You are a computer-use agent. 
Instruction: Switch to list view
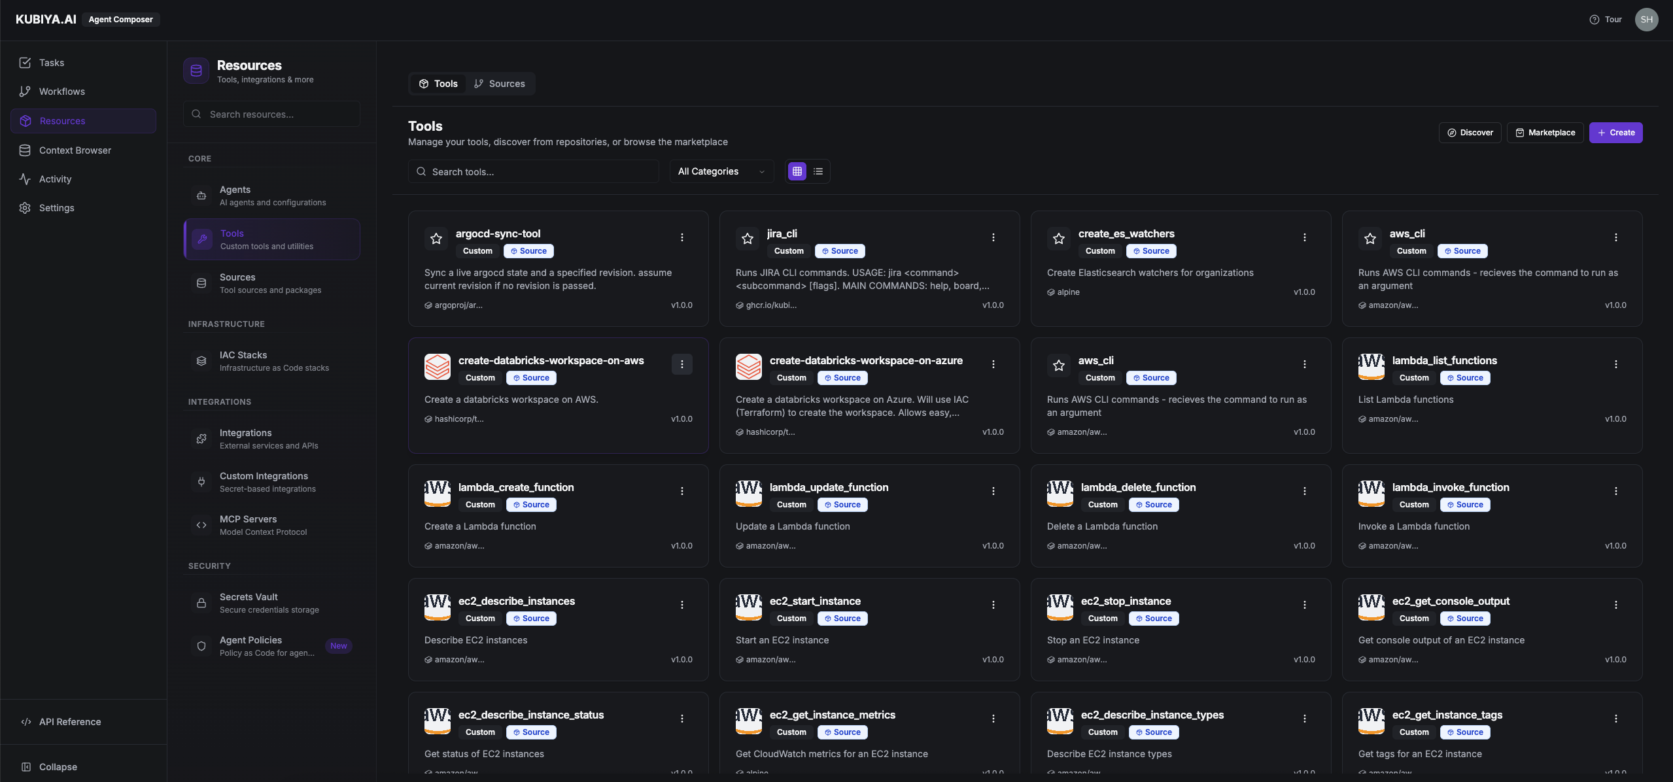(x=818, y=171)
